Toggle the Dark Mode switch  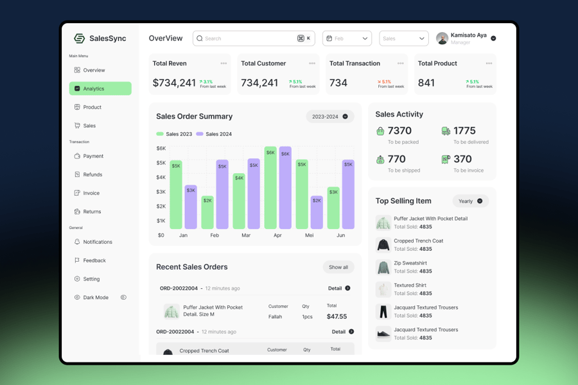tap(123, 297)
